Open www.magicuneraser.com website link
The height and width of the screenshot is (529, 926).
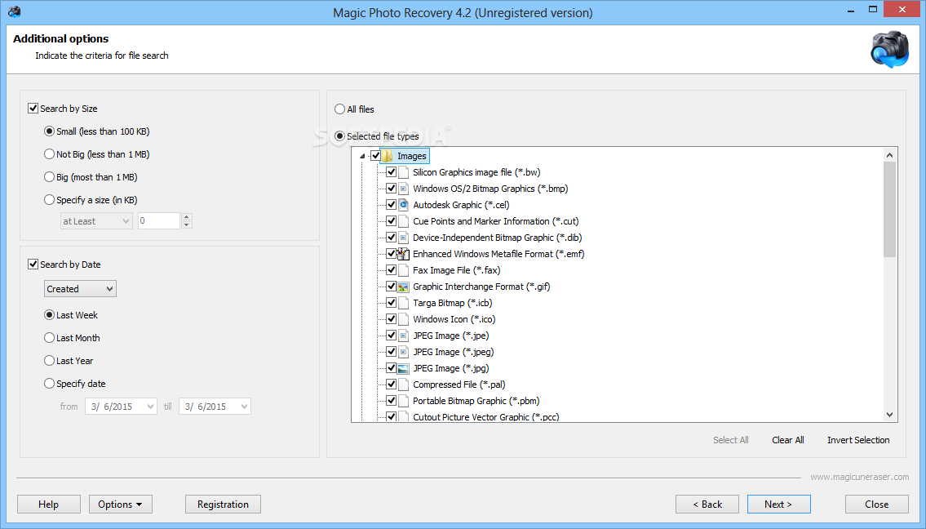(859, 477)
